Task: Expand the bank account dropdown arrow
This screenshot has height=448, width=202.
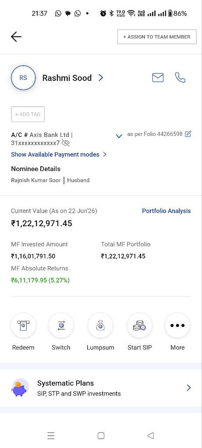Action: click(119, 136)
